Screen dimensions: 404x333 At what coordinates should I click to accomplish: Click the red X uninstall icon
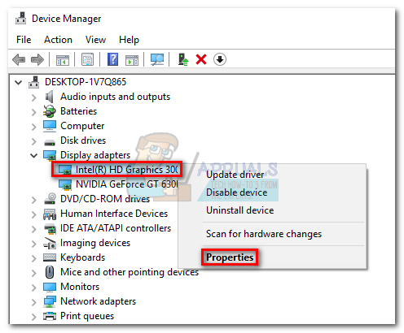[201, 59]
